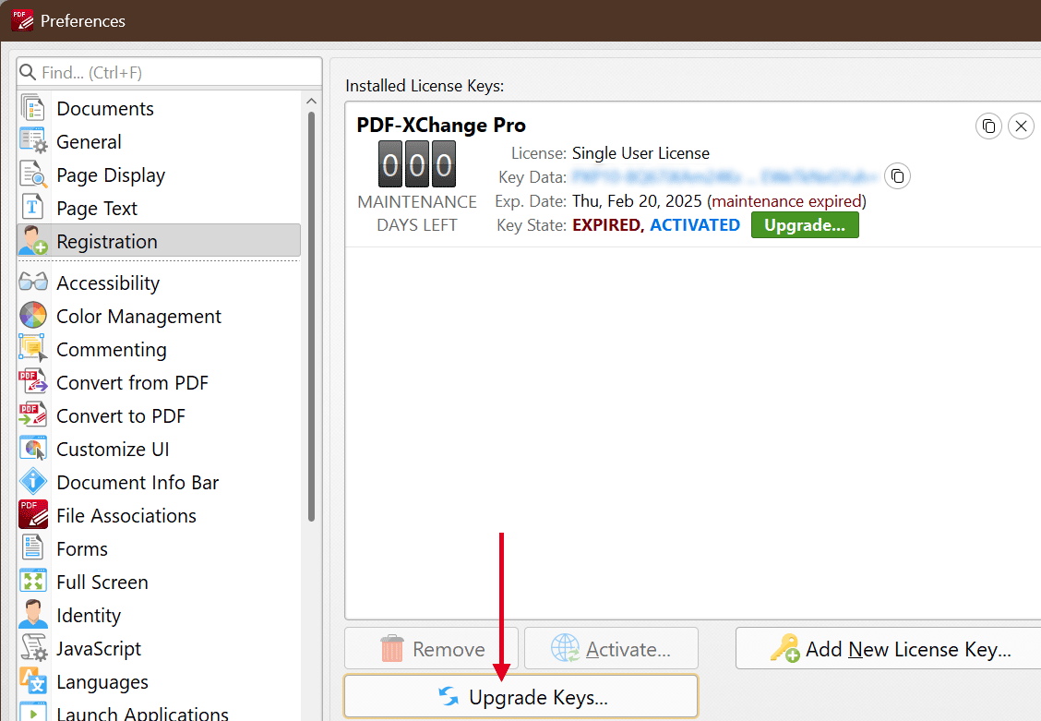
Task: Click the expiration date Thu, Feb 20, 2025
Action: 637,201
